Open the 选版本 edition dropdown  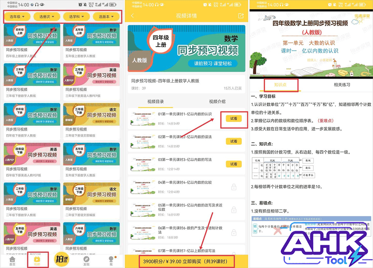point(106,17)
